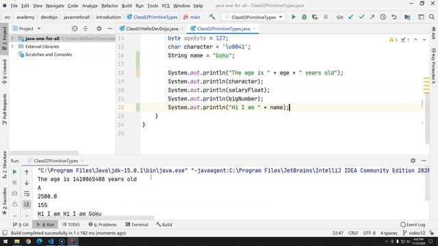
Task: Open the Navigate menu
Action: (x=55, y=5)
